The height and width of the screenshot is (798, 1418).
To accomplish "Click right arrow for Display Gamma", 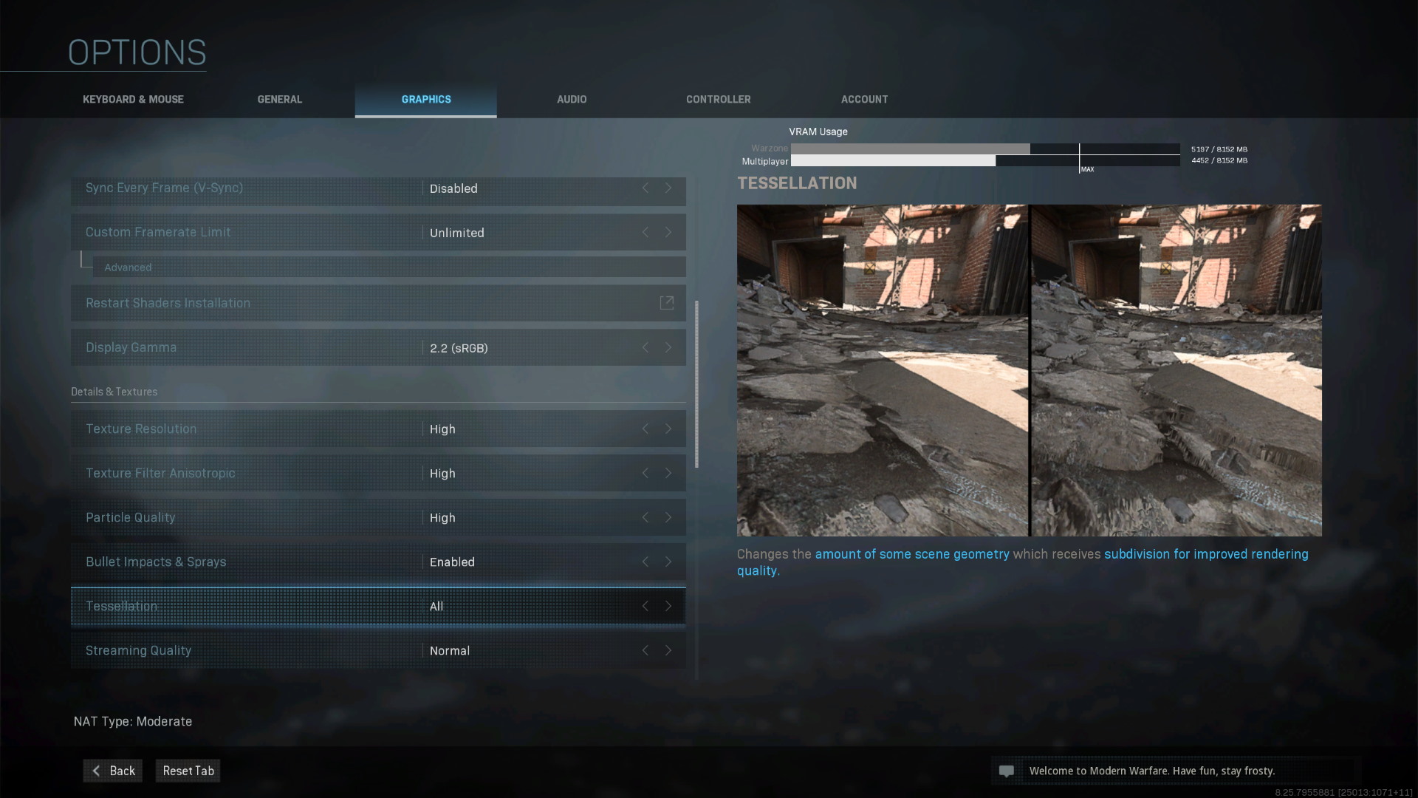I will point(668,347).
